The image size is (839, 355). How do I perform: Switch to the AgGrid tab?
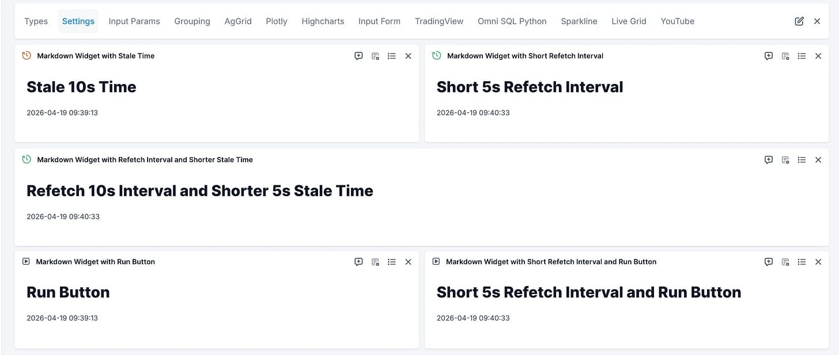(238, 21)
